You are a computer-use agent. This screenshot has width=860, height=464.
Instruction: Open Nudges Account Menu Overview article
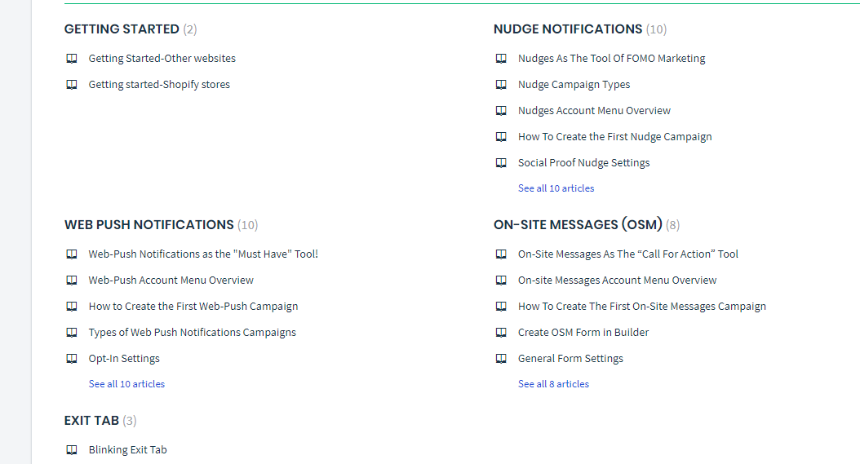pos(594,110)
